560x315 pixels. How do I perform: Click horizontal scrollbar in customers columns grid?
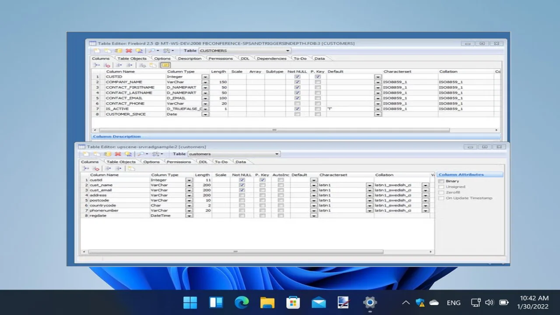(235, 252)
